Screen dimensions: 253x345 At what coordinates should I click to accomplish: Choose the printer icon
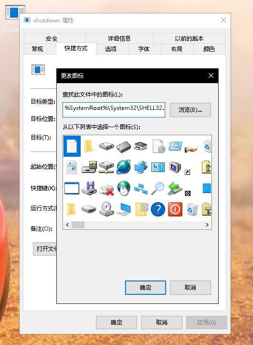(141, 146)
